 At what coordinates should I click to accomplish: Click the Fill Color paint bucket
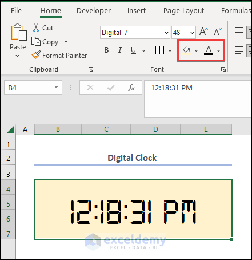[x=187, y=50]
